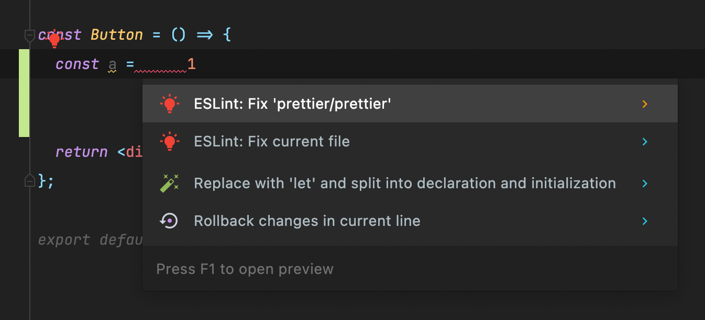
Task: Collapse the Button function fold marker
Action: pyautogui.click(x=30, y=36)
